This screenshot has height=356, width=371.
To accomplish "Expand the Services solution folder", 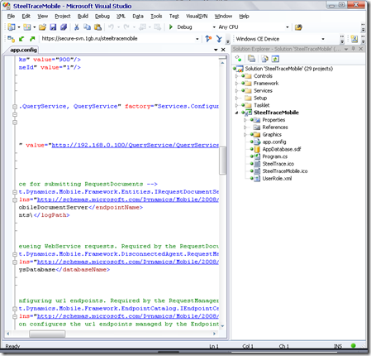I will (236, 90).
